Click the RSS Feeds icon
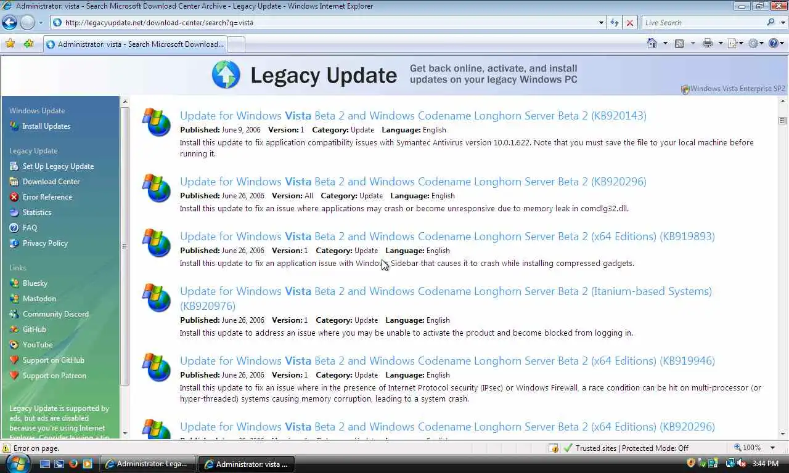This screenshot has width=789, height=473. [x=679, y=43]
